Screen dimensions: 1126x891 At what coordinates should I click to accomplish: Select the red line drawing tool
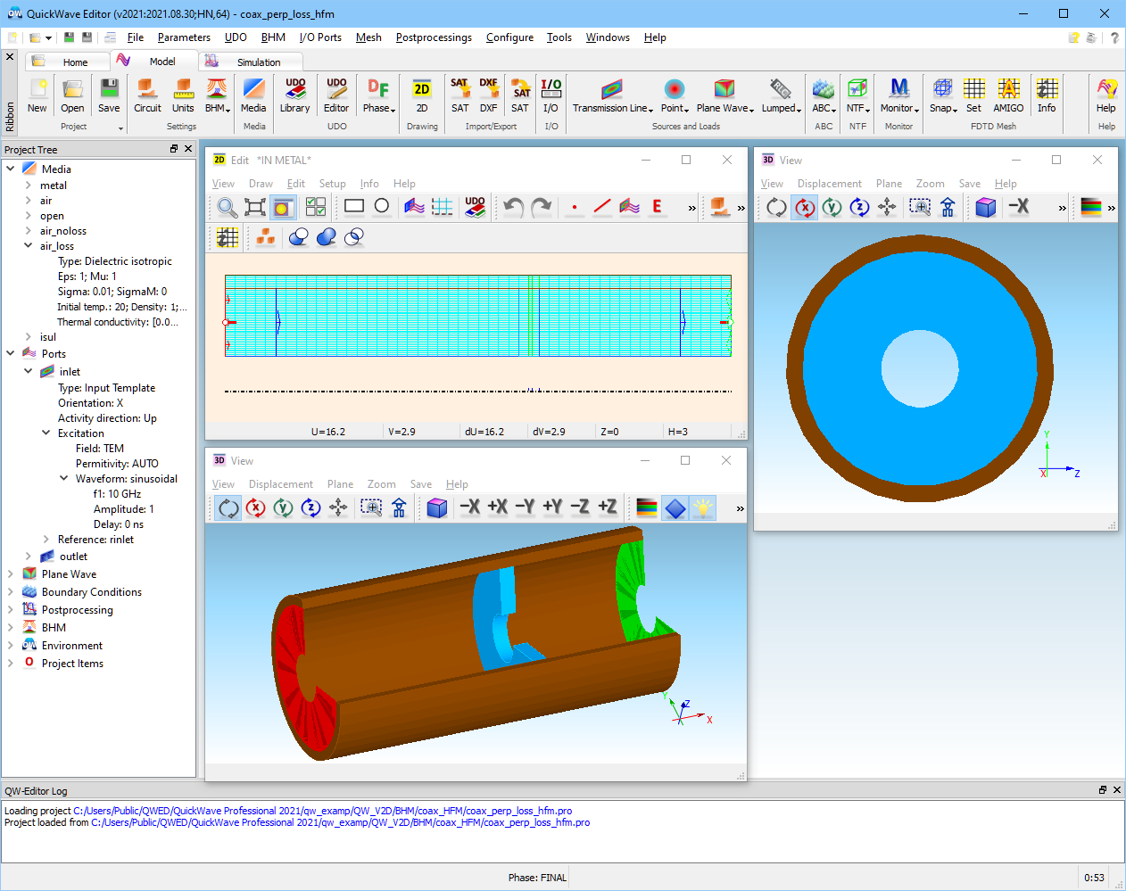coord(602,207)
